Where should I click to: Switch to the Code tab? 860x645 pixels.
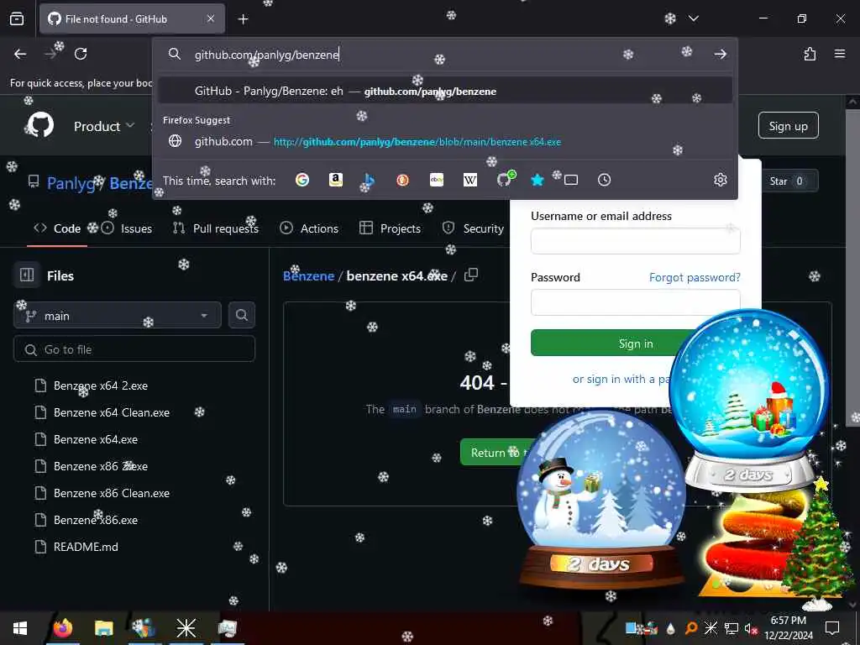[57, 228]
